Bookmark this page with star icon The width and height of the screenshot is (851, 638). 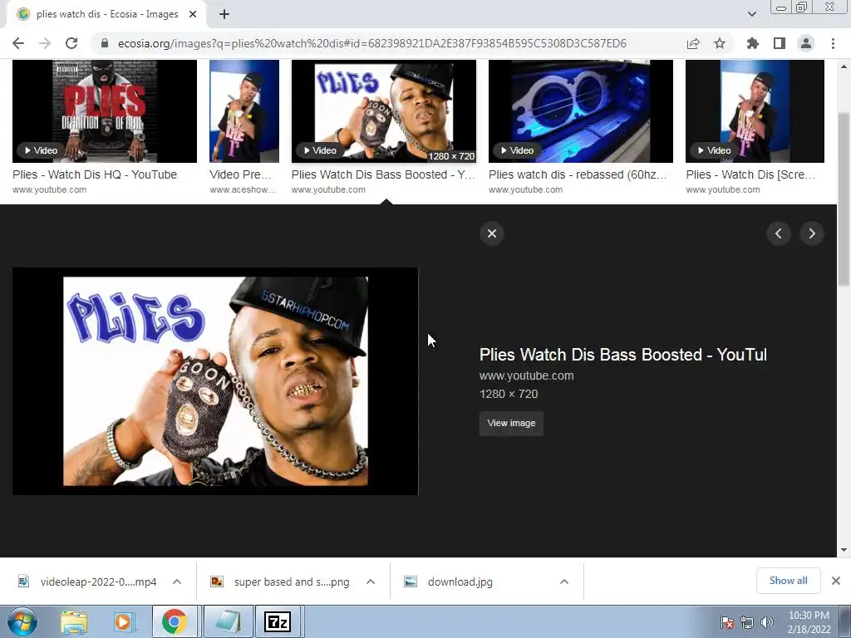pyautogui.click(x=720, y=43)
